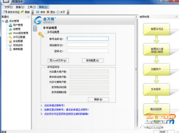Click the GNWAY 金万维 logo
The image size is (179, 133).
[x=45, y=20]
